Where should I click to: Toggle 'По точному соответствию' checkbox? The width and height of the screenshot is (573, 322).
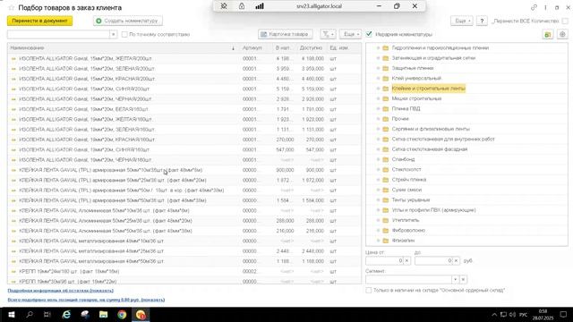(124, 34)
